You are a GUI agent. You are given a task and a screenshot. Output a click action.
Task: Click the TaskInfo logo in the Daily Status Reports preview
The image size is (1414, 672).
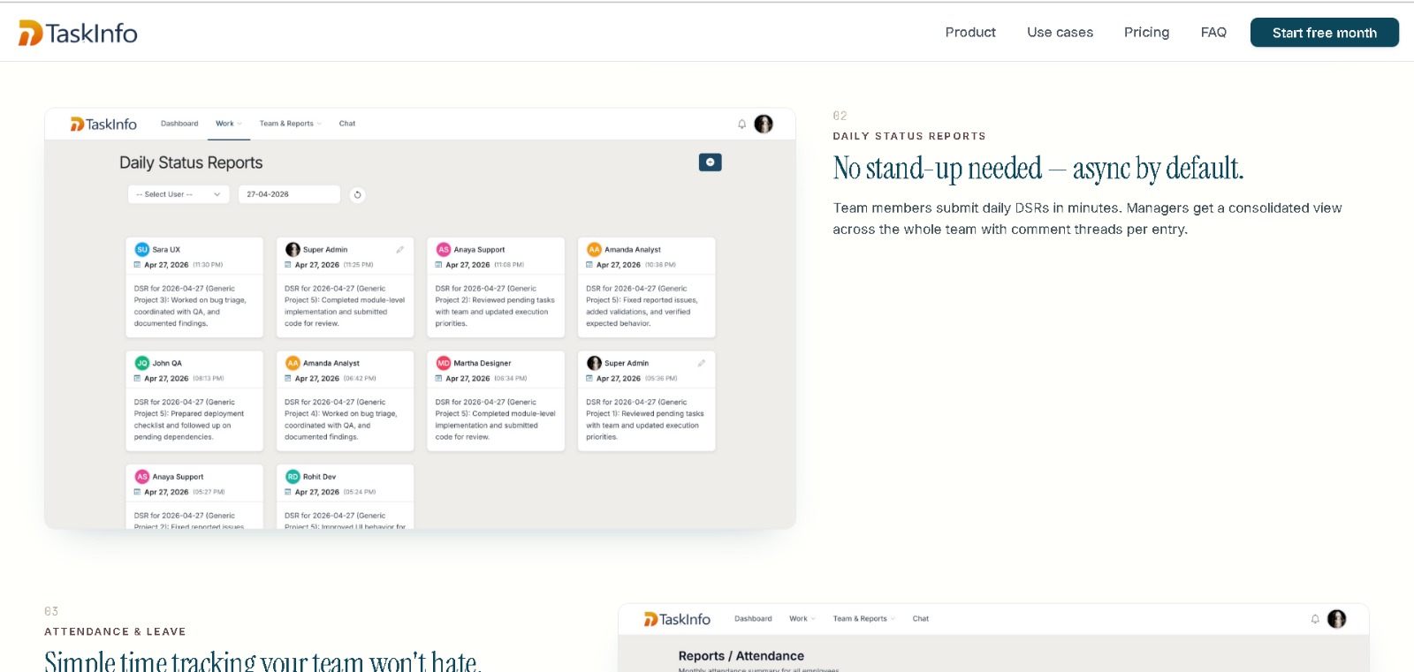coord(103,125)
